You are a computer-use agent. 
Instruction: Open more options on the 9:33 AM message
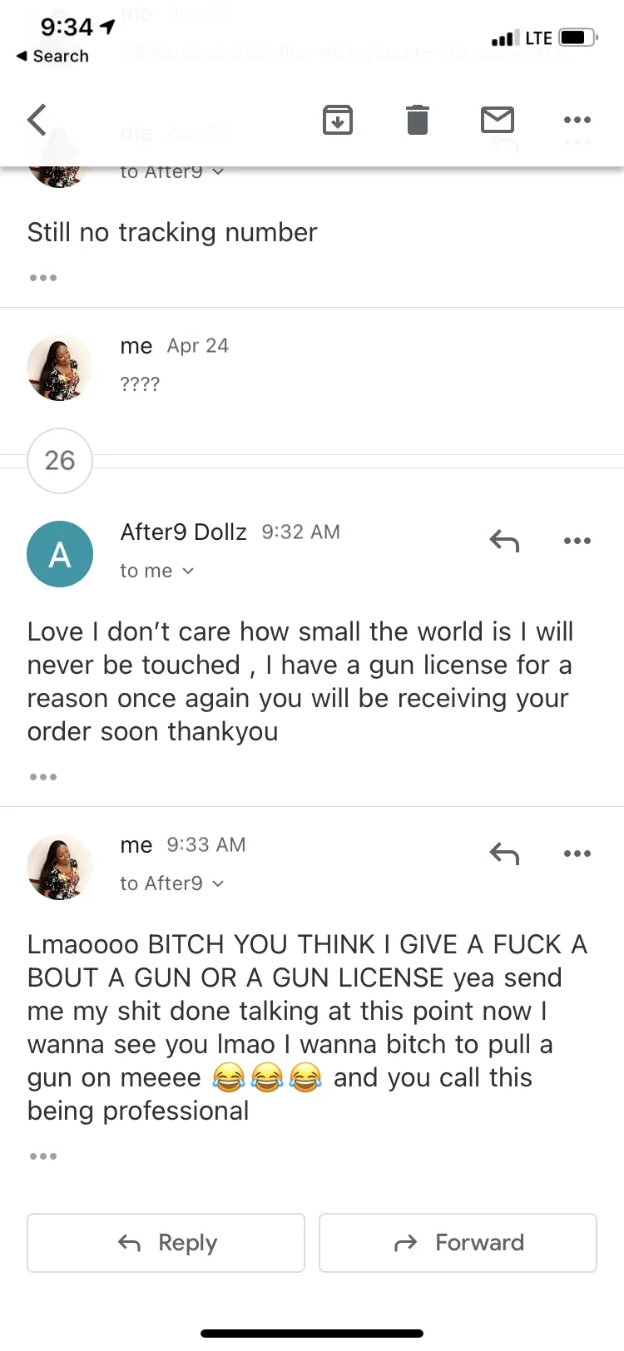[577, 854]
